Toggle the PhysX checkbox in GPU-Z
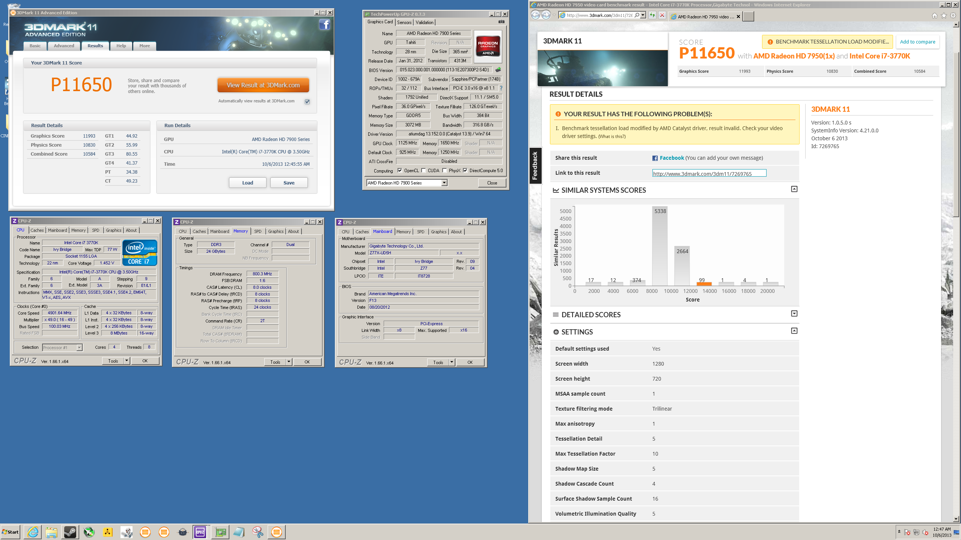The width and height of the screenshot is (961, 540). [444, 171]
